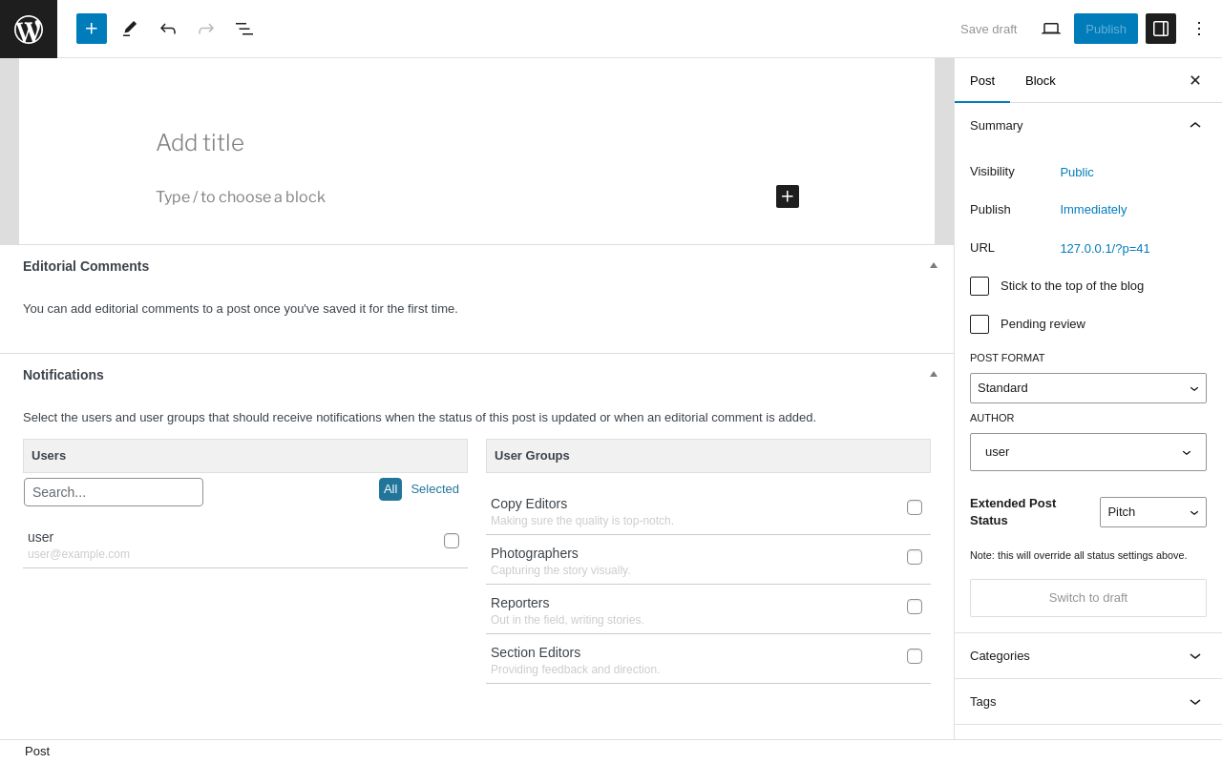1222x763 pixels.
Task: Click the User Groups column header
Action: click(x=708, y=456)
